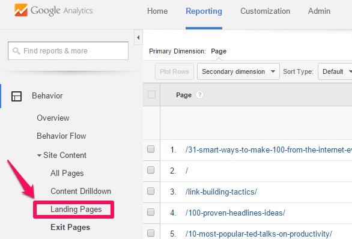Check the row 1 checkbox
352x239 pixels.
151,149
